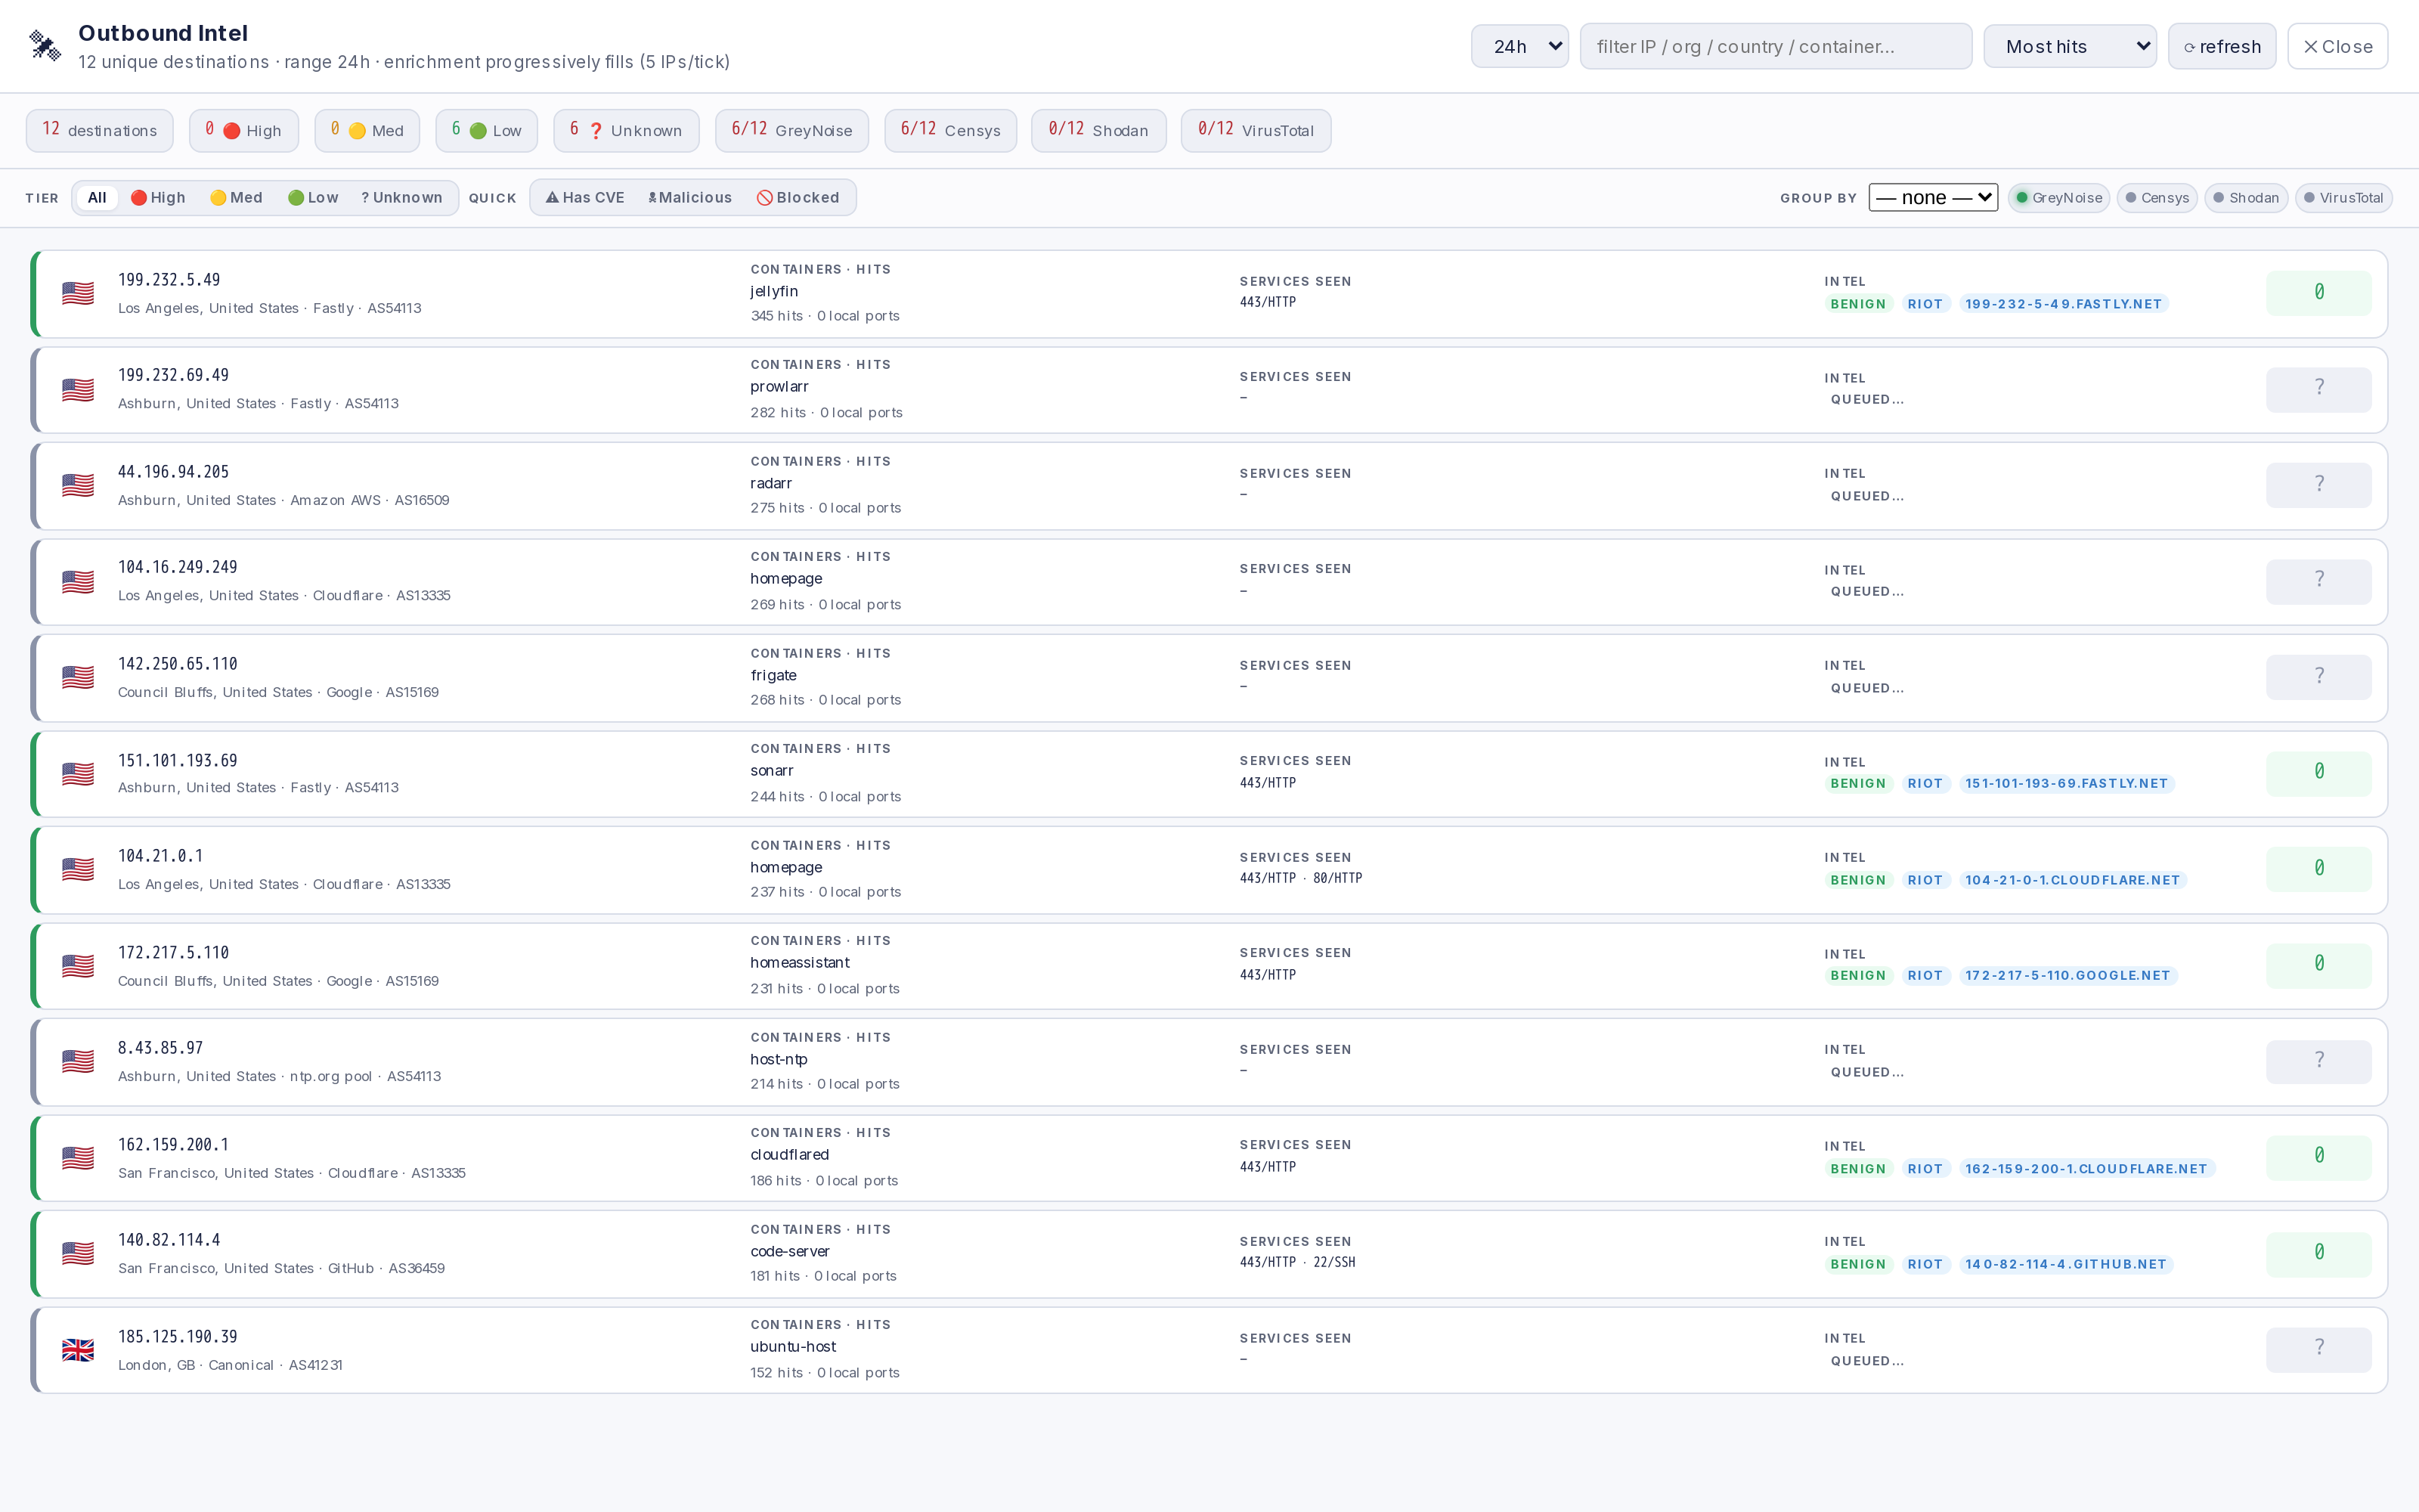Open the 24h time range dropdown
This screenshot has width=2419, height=1512.
click(x=1519, y=46)
